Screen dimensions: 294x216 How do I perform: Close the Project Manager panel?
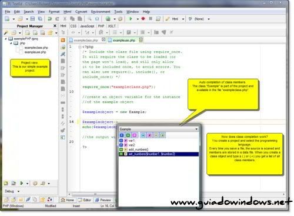55,26
